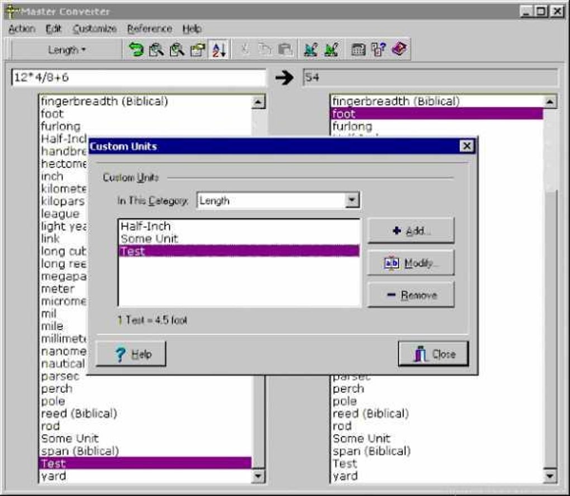Click the green swap units arrow icon
This screenshot has height=496, width=570.
tap(136, 49)
